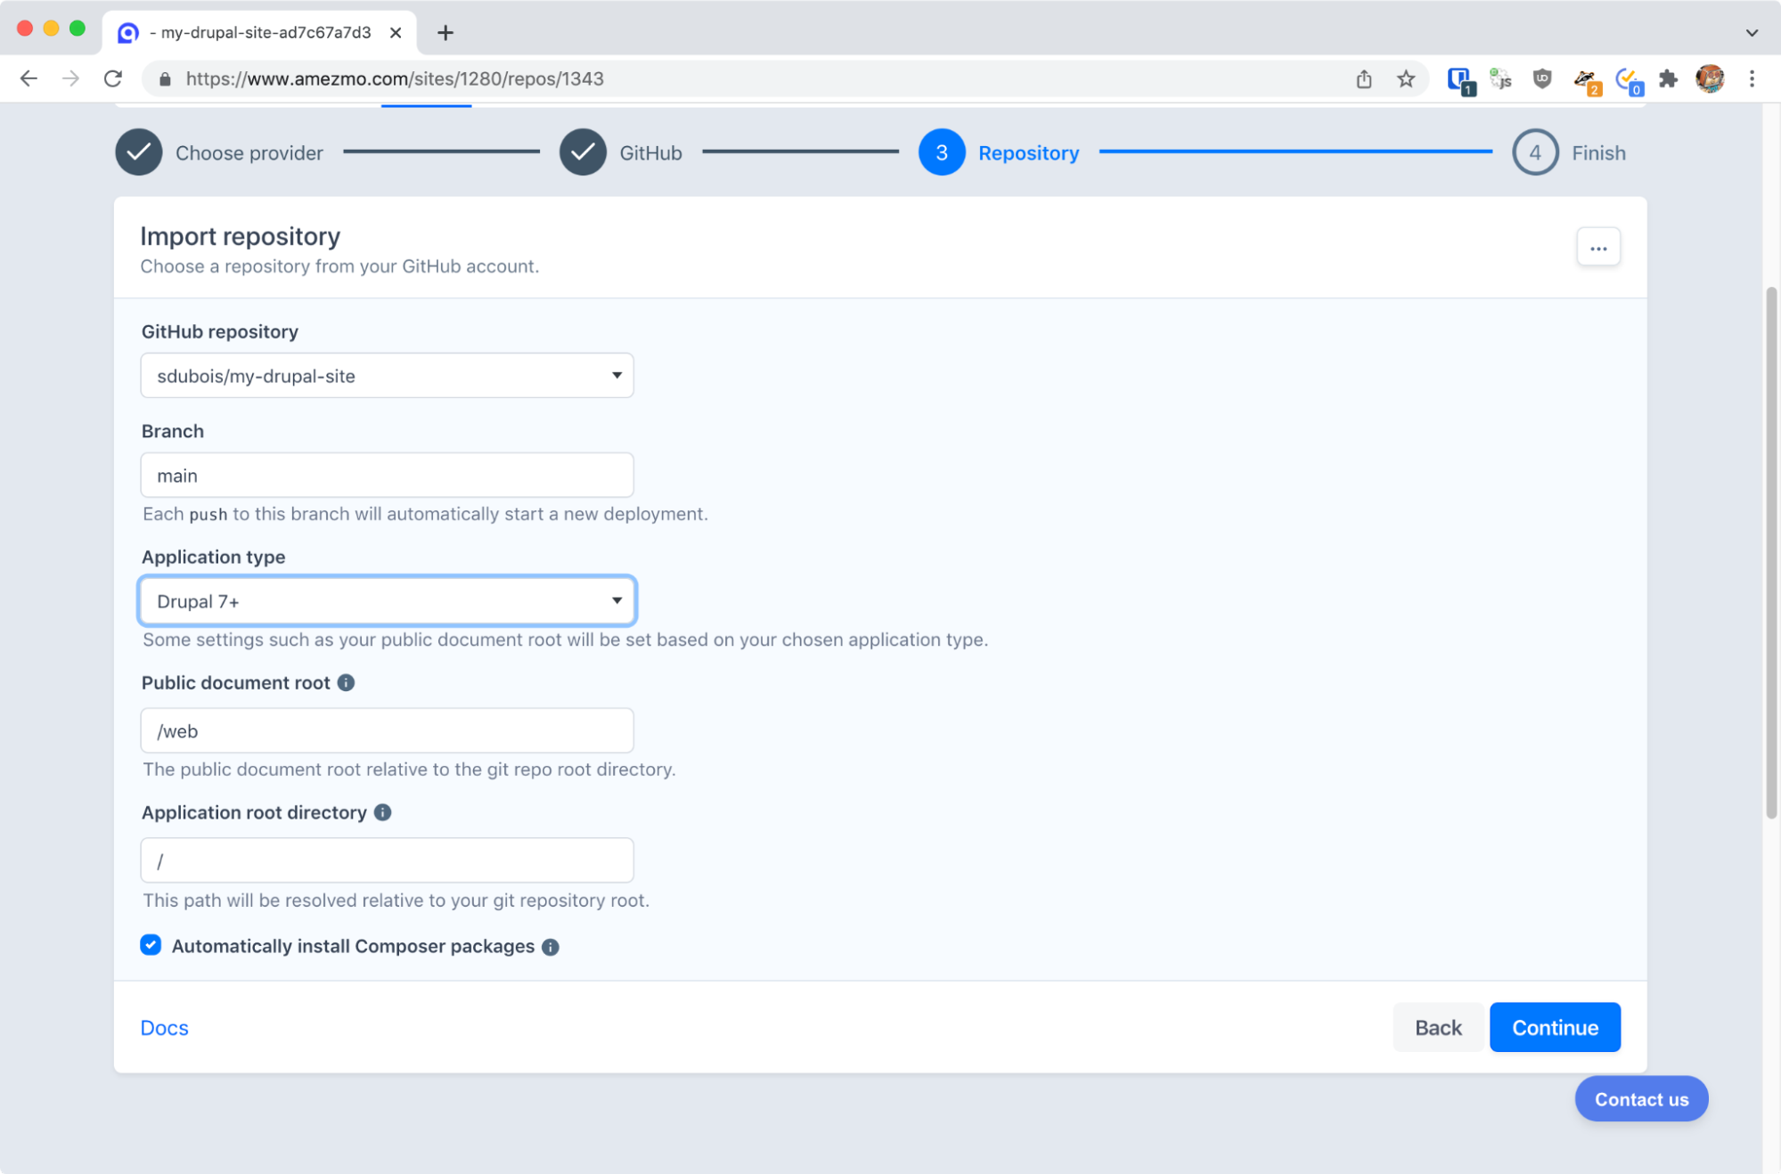Click the Application root directory info icon

coord(383,812)
